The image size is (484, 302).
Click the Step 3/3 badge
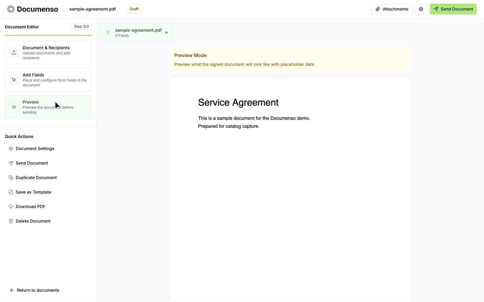click(x=81, y=27)
